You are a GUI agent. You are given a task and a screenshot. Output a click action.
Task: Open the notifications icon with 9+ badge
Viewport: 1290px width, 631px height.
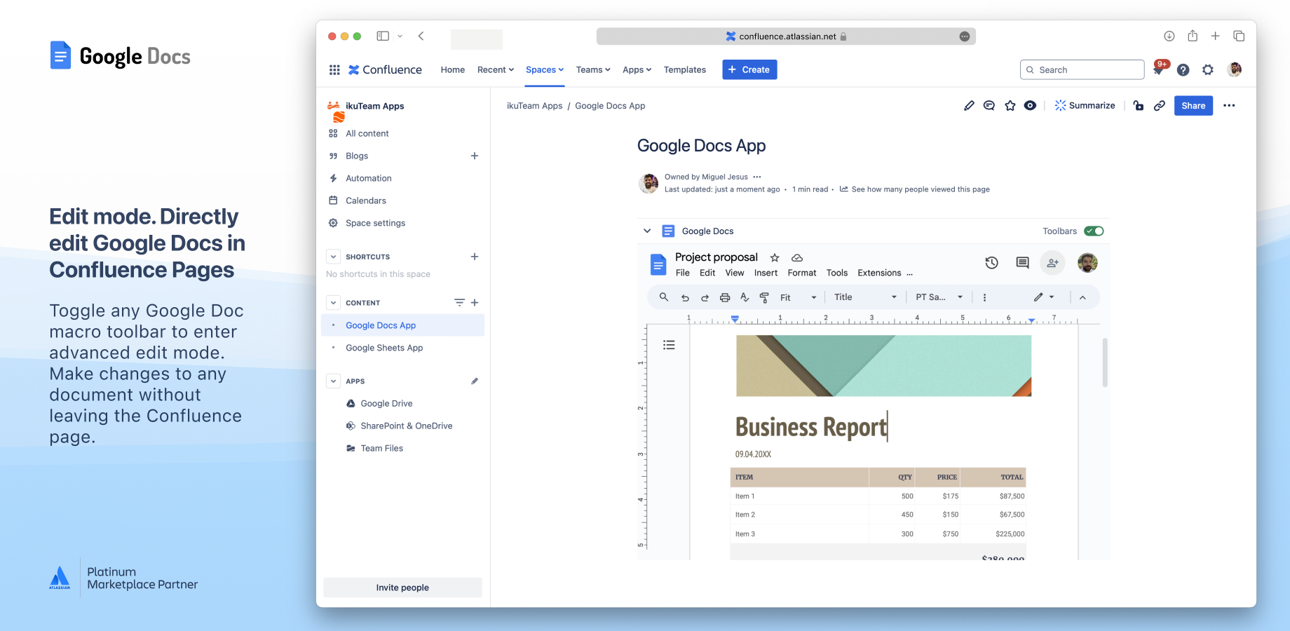[1159, 69]
